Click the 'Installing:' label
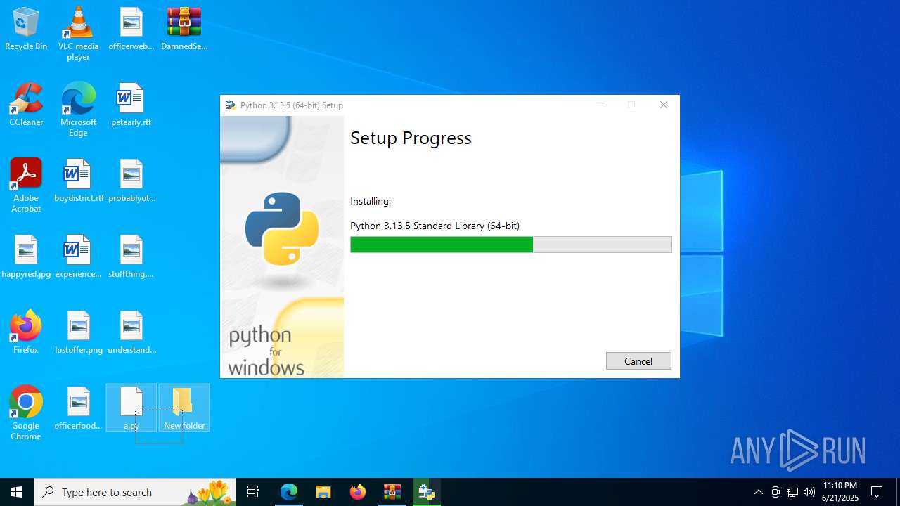 [x=371, y=201]
